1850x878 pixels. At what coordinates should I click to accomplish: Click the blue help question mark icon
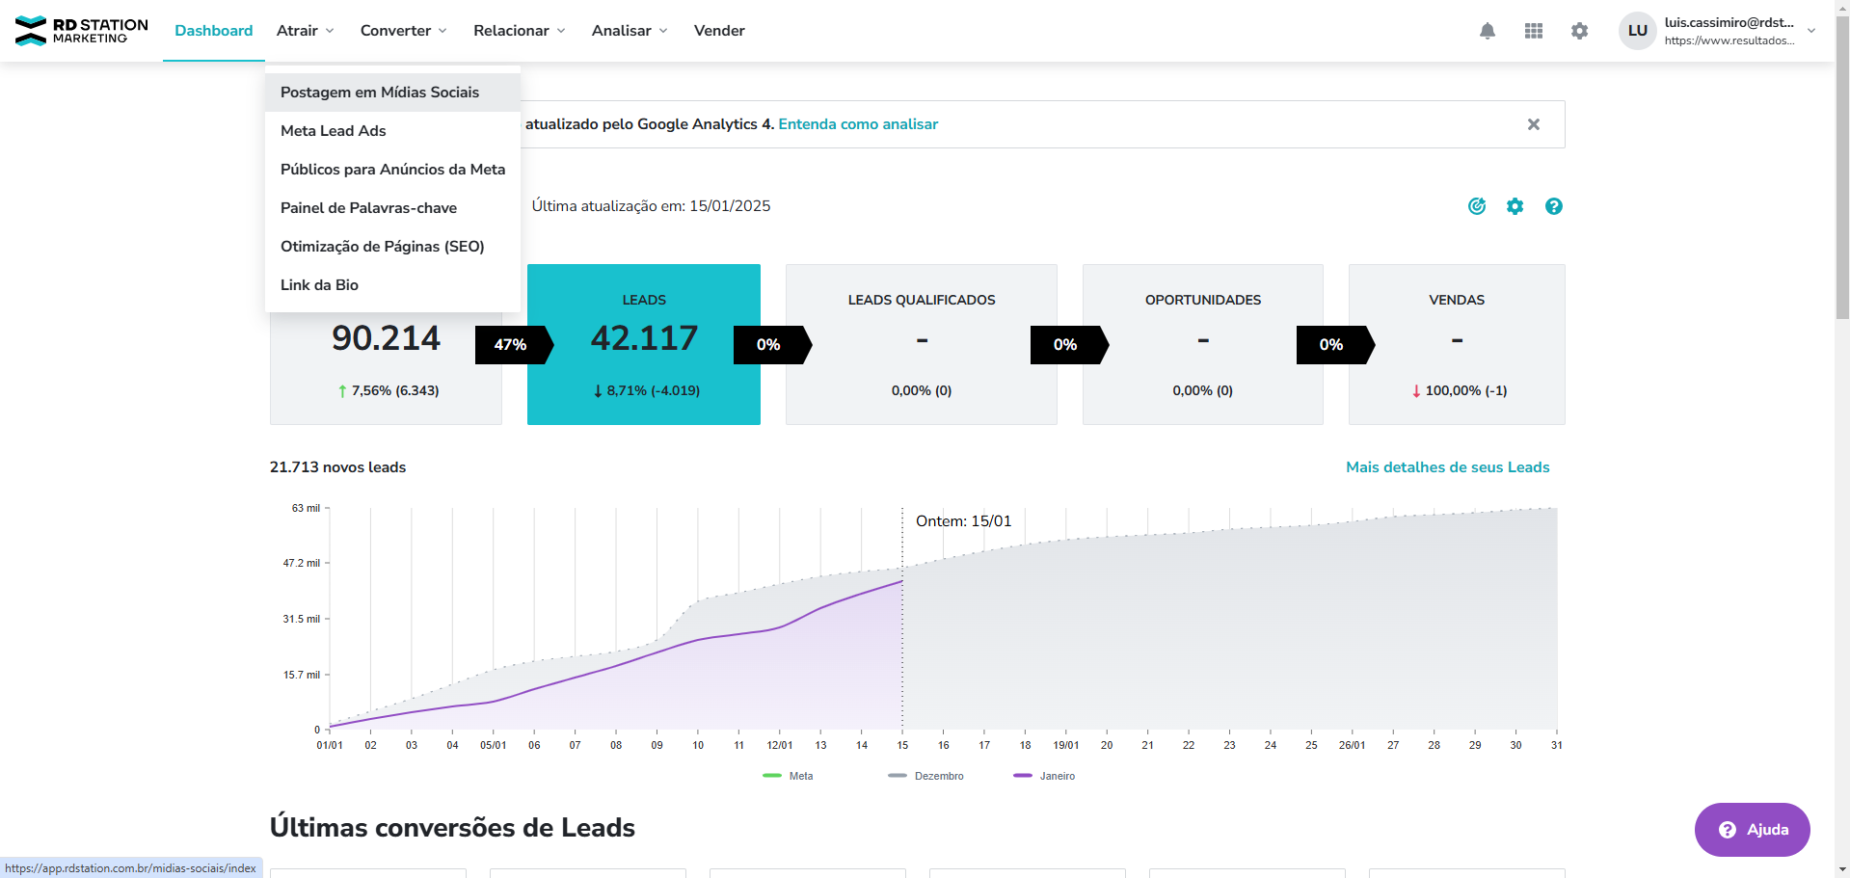(x=1554, y=206)
